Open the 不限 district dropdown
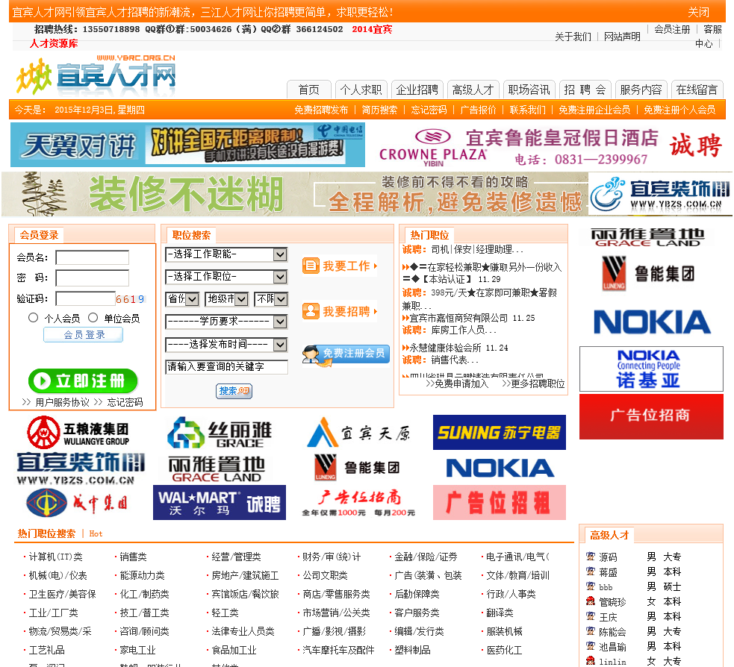This screenshot has width=734, height=667. 271,299
